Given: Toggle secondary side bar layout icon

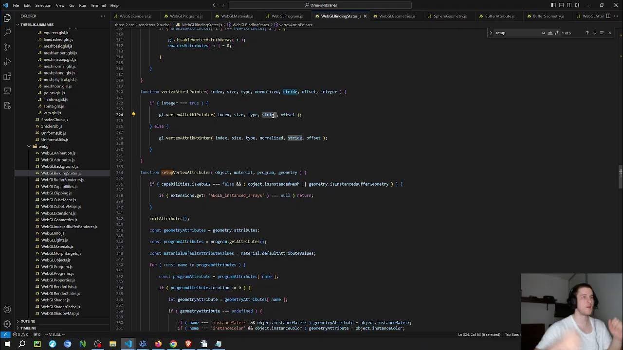Looking at the screenshot, I should coord(569,5).
